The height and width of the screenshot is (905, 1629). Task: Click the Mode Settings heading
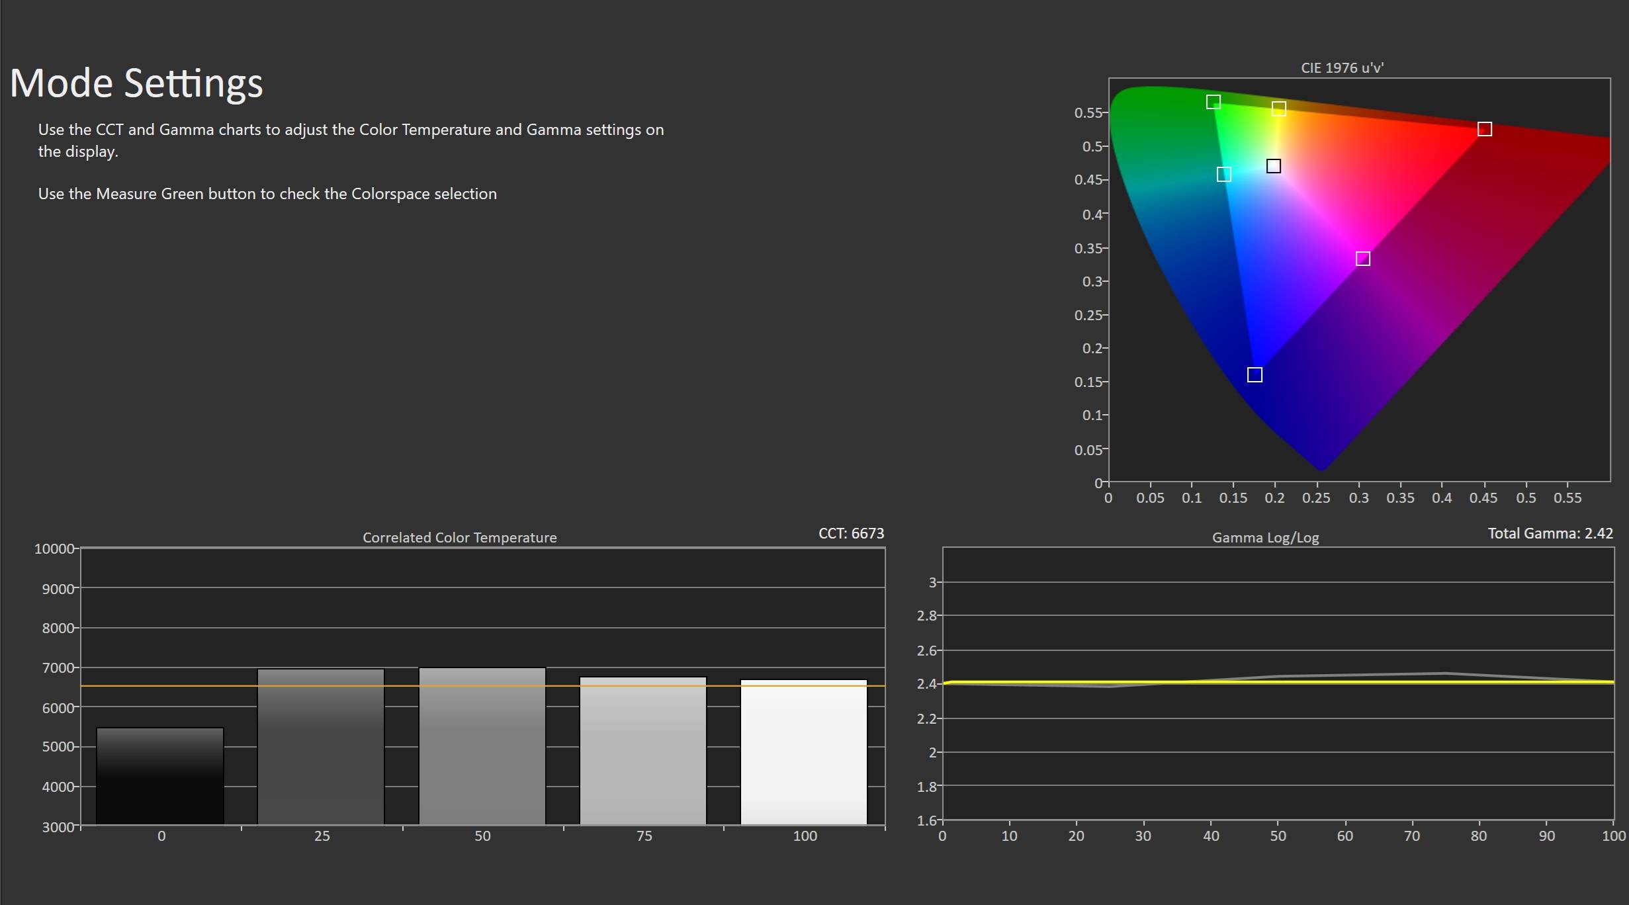click(136, 83)
